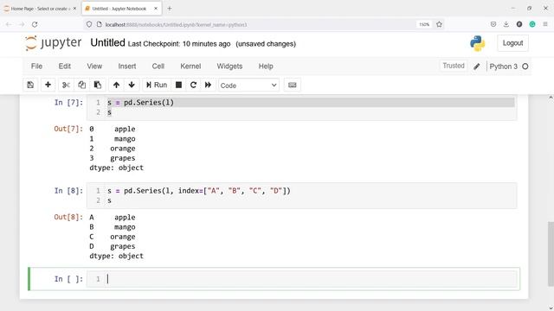Open the browser downloads icon
The width and height of the screenshot is (554, 311).
click(506, 24)
